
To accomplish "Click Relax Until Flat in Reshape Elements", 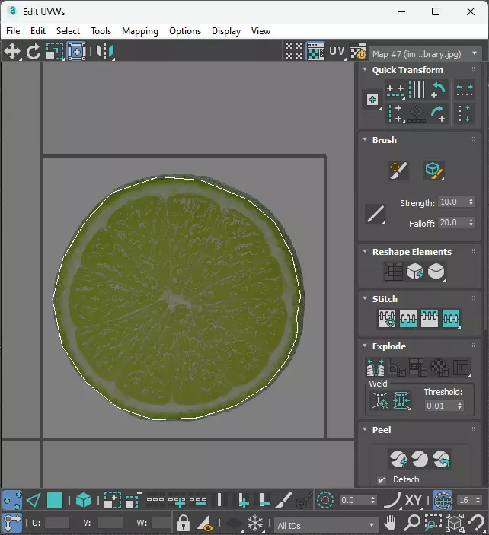I will (x=415, y=272).
